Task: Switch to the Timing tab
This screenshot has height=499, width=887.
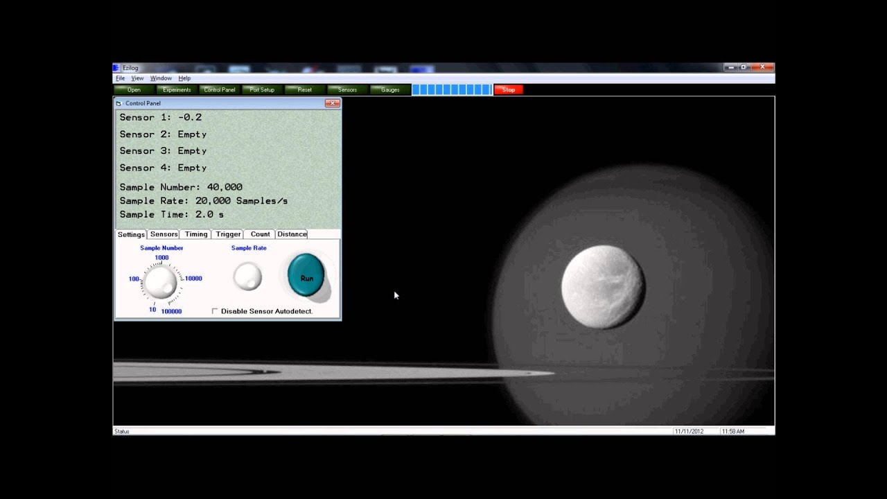Action: (x=196, y=234)
